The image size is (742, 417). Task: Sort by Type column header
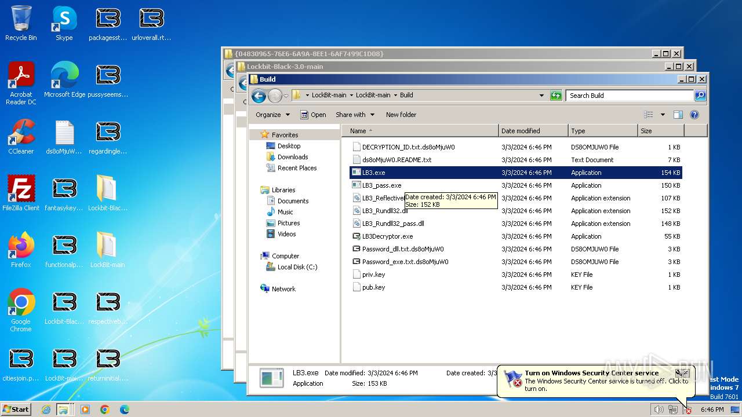(x=603, y=131)
